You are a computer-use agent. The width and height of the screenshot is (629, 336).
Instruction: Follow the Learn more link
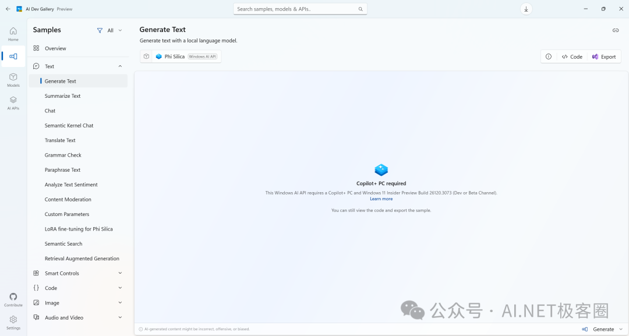click(381, 199)
